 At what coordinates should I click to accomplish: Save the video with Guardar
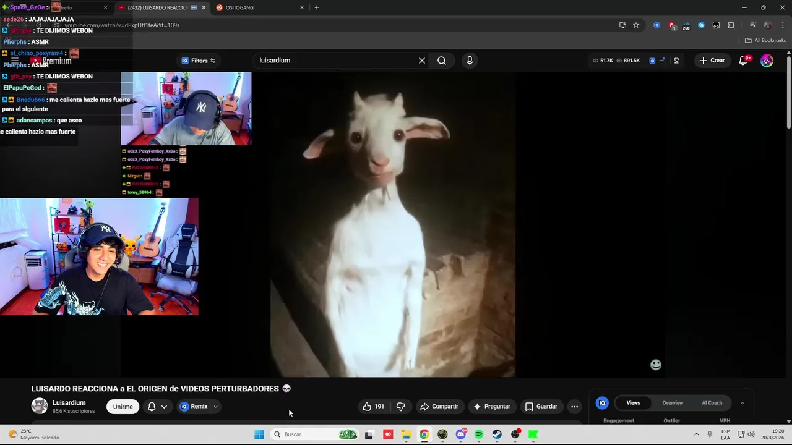pyautogui.click(x=541, y=407)
